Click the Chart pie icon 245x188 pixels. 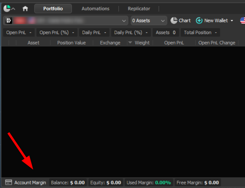(x=174, y=21)
